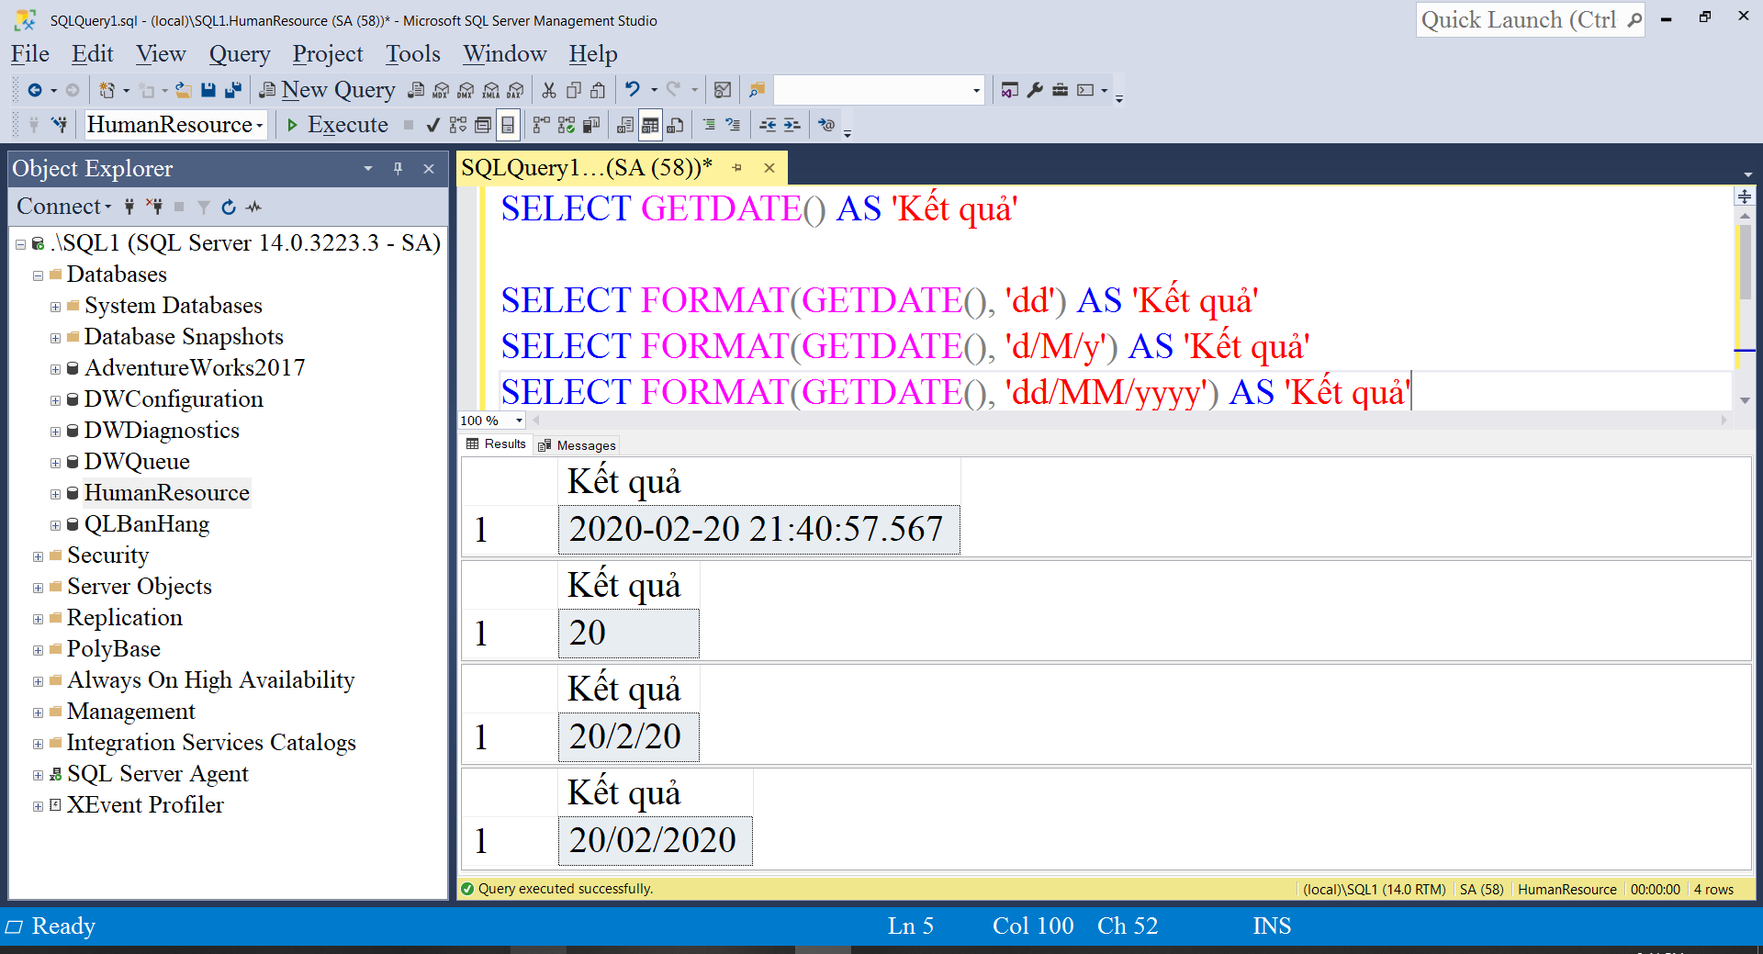The width and height of the screenshot is (1763, 954).
Task: Toggle Results to Grid output mode
Action: point(650,126)
